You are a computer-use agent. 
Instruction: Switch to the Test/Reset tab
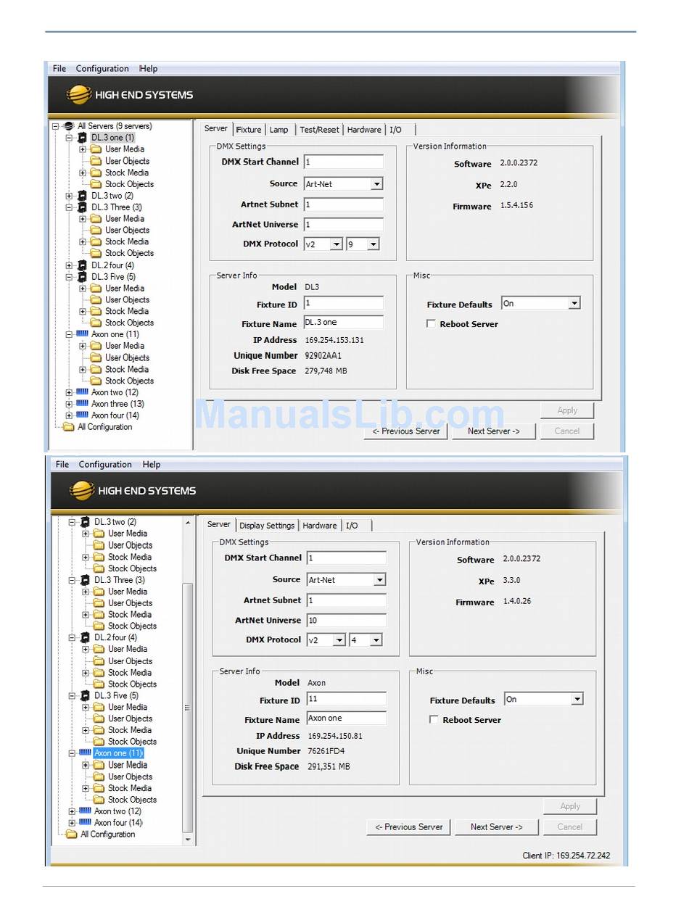[x=319, y=130]
